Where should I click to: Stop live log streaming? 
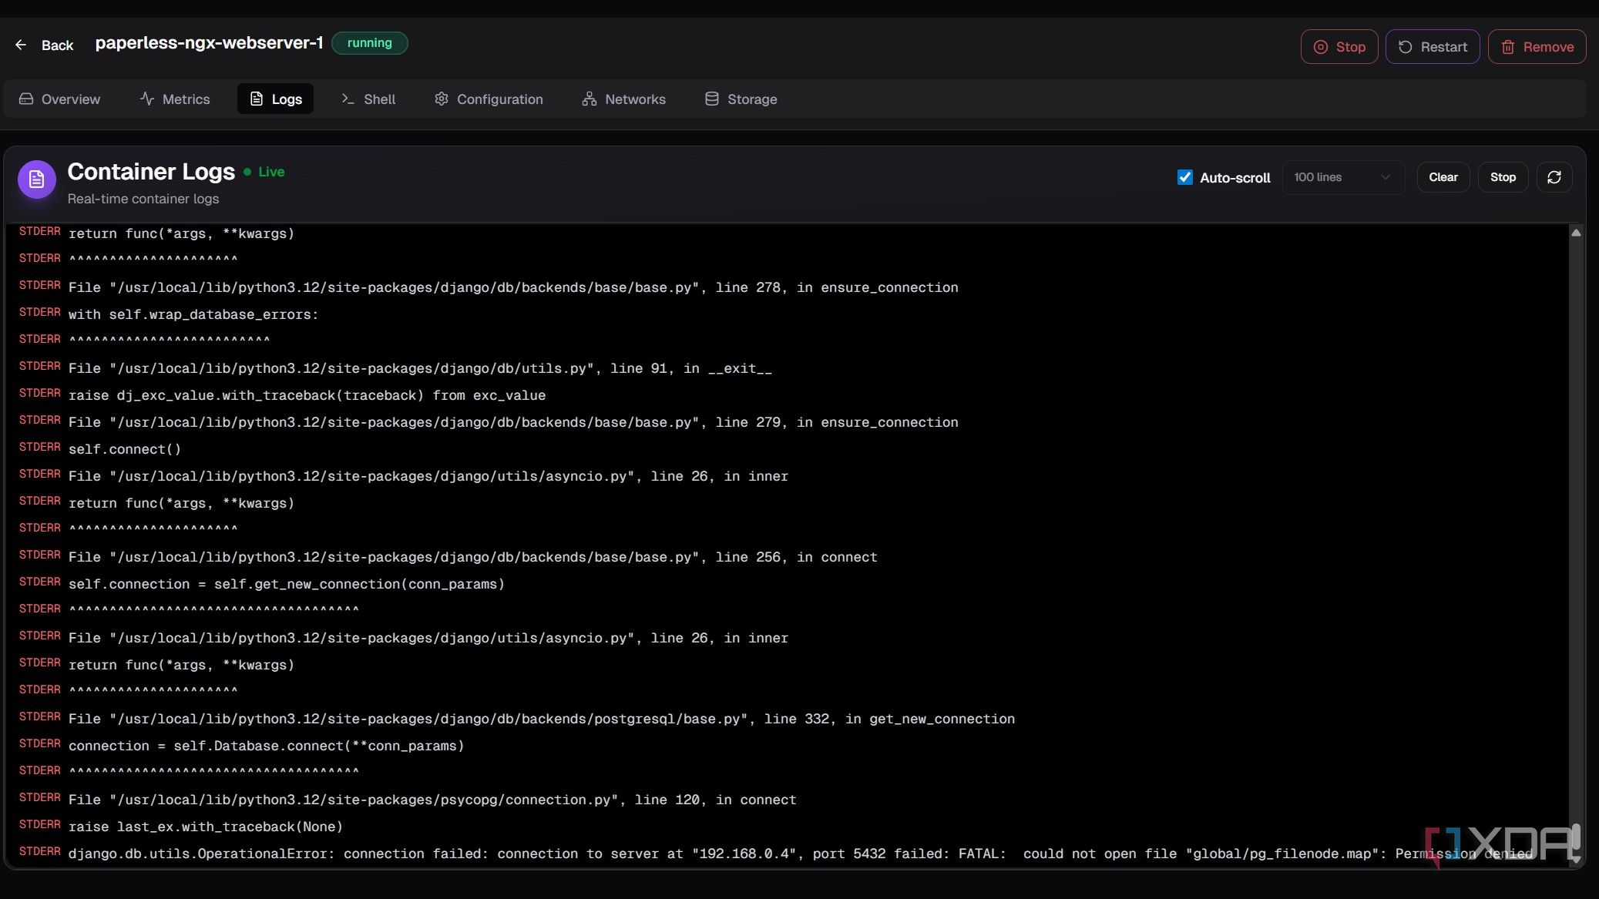1502,177
